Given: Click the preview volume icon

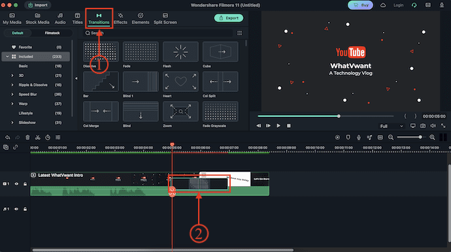Looking at the screenshot, I should coord(433,126).
